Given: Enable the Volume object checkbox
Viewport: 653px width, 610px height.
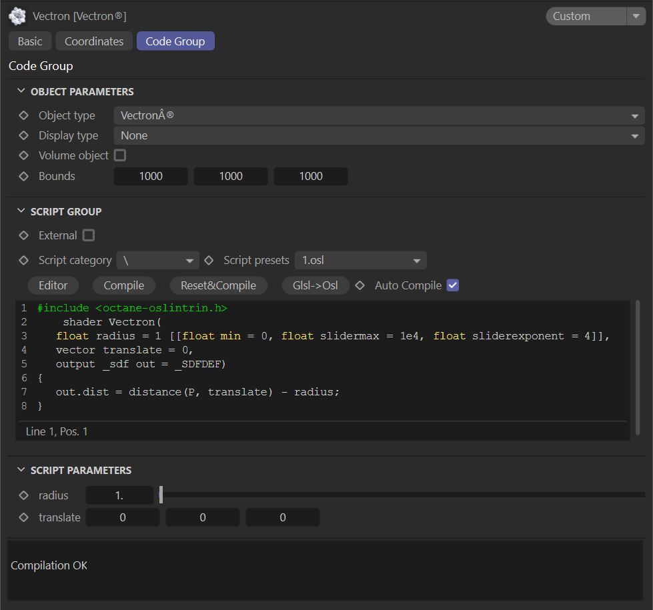Looking at the screenshot, I should (x=120, y=155).
